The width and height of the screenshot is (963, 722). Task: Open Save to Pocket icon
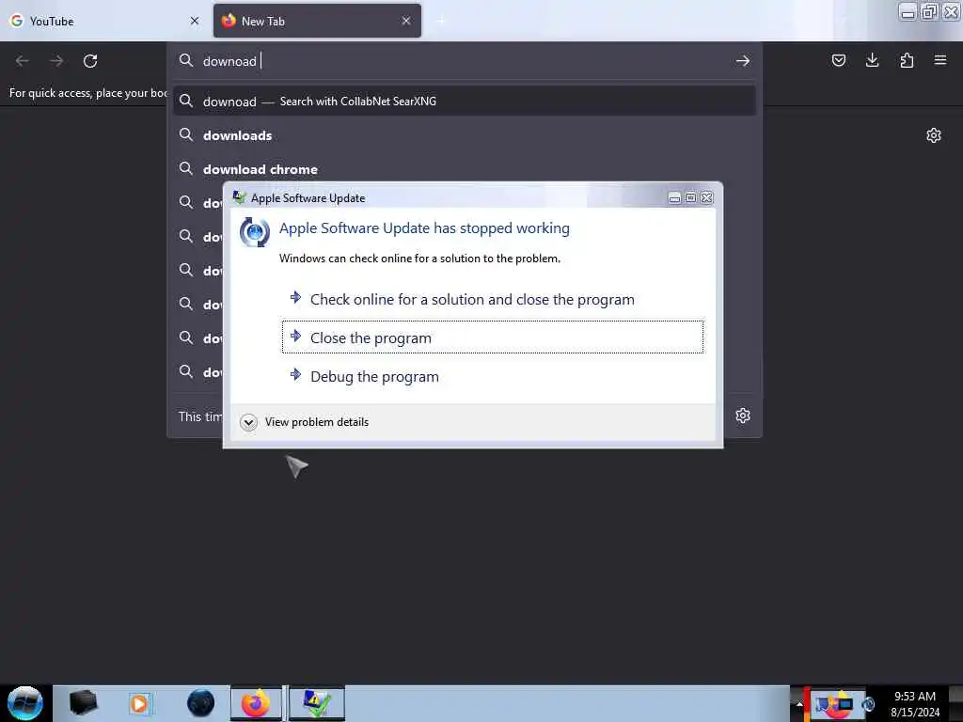838,60
